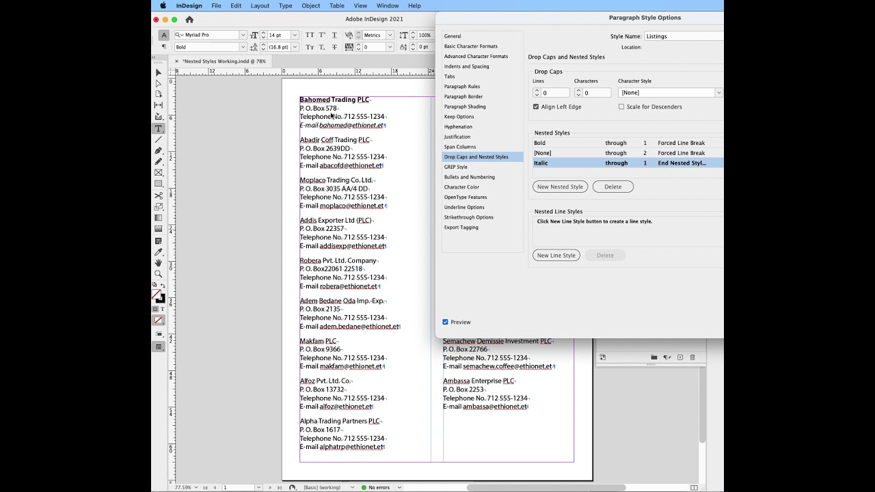
Task: Choose the Rectangle tool
Action: tap(159, 184)
